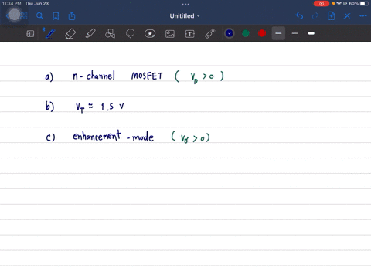Pick the dark blue pen color
This screenshot has width=371, height=278.
click(x=230, y=33)
